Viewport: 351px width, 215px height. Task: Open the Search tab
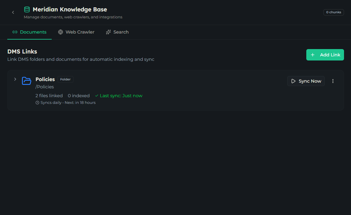[117, 32]
